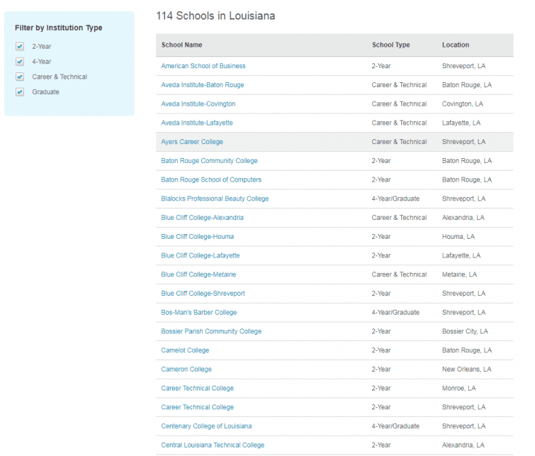The image size is (535, 456).
Task: Toggle the Graduate filter checkbox
Action: pos(20,92)
